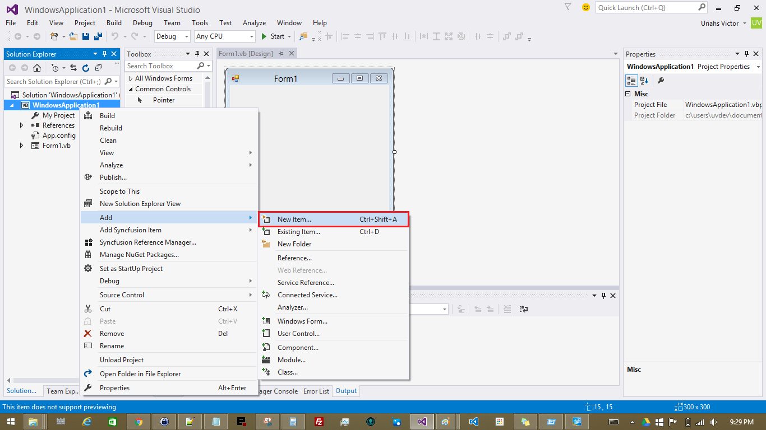
Task: Choose Properties from the context menu
Action: (x=169, y=388)
